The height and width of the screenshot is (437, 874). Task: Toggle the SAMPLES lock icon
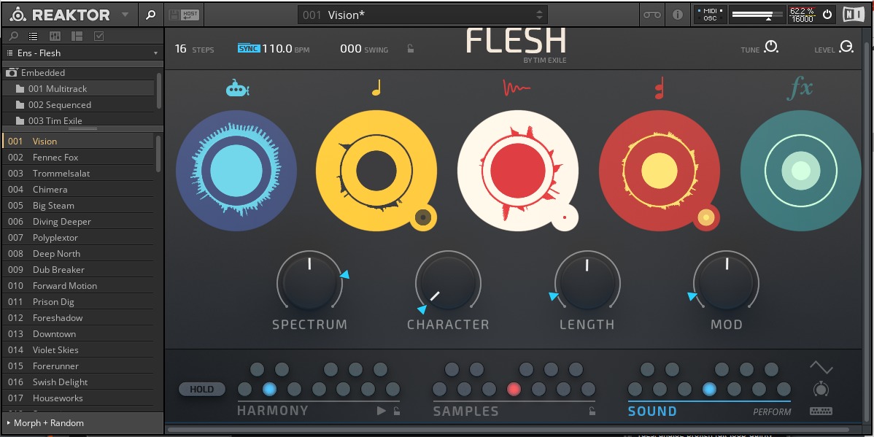[592, 411]
